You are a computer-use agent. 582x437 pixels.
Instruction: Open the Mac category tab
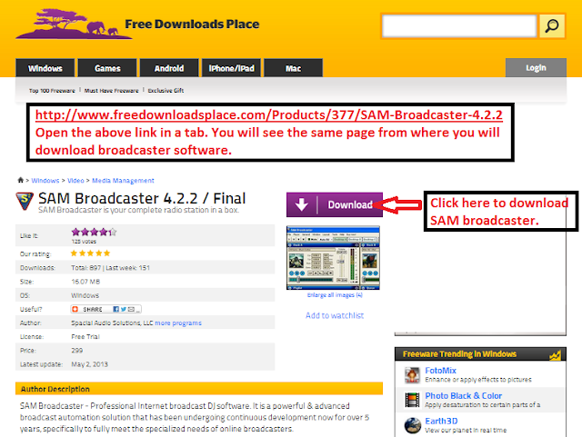pyautogui.click(x=293, y=68)
